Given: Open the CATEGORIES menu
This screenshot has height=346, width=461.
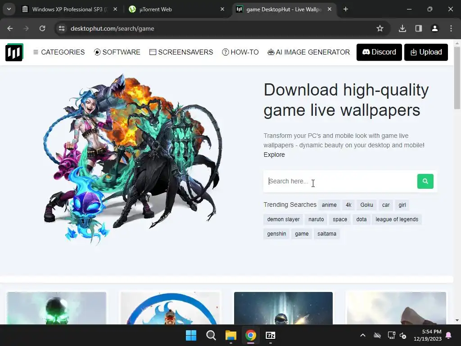Looking at the screenshot, I should (x=59, y=52).
